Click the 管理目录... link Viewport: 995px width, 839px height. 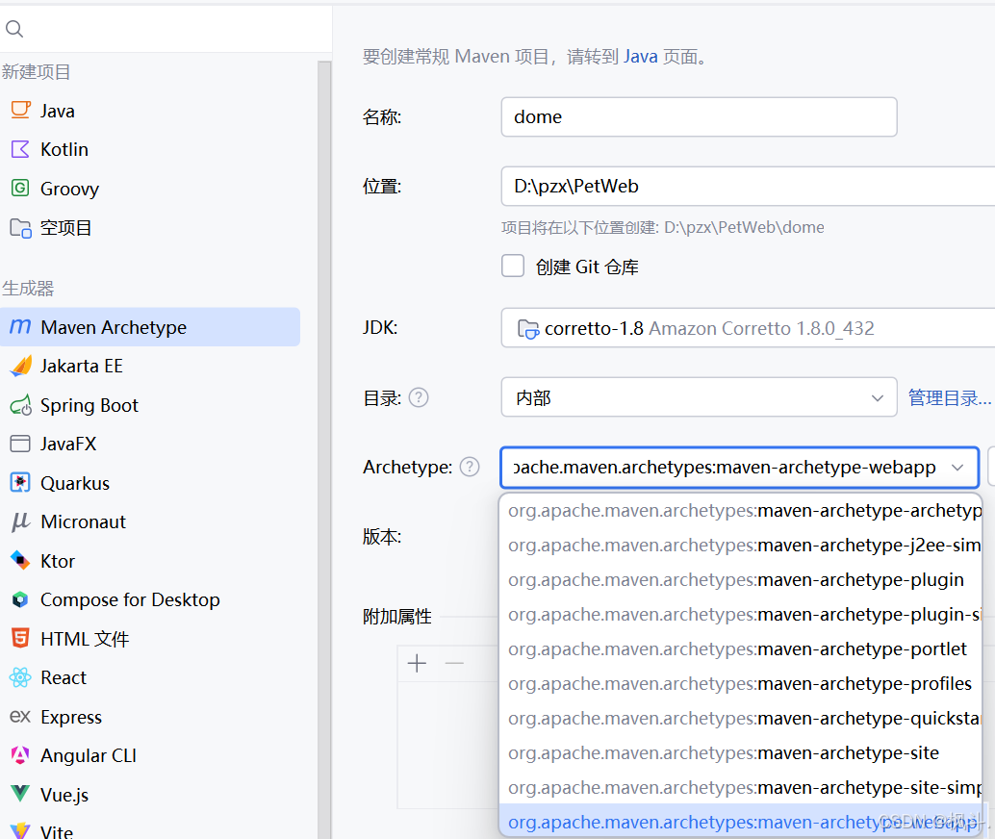point(950,398)
